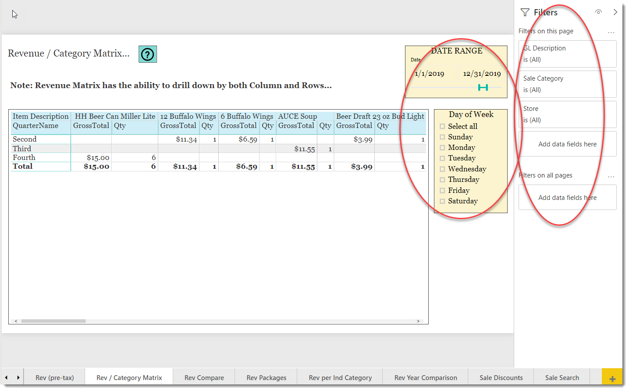
Task: Open page filters more options ellipsis
Action: tap(611, 32)
